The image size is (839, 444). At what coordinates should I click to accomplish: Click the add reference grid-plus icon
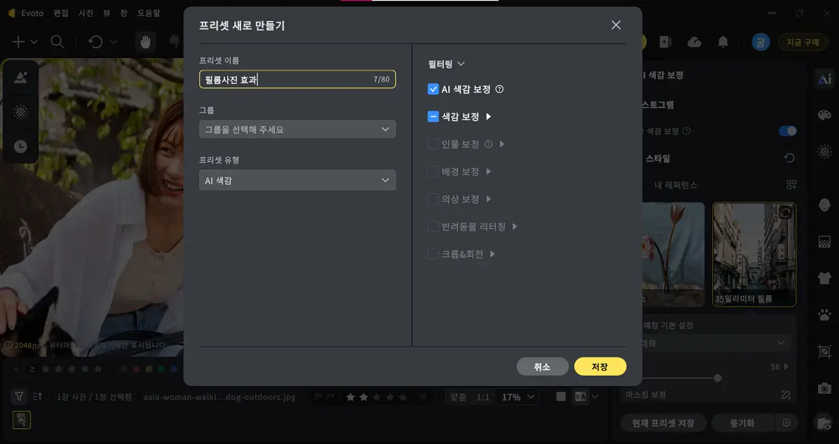coord(791,185)
